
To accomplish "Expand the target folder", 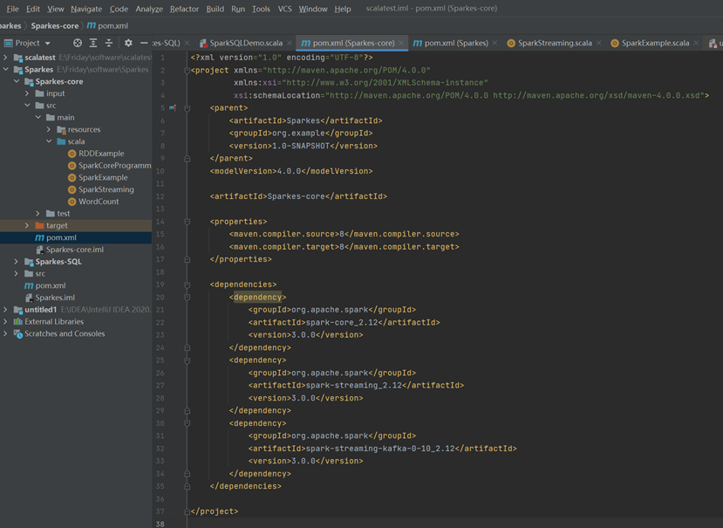I will pyautogui.click(x=27, y=225).
